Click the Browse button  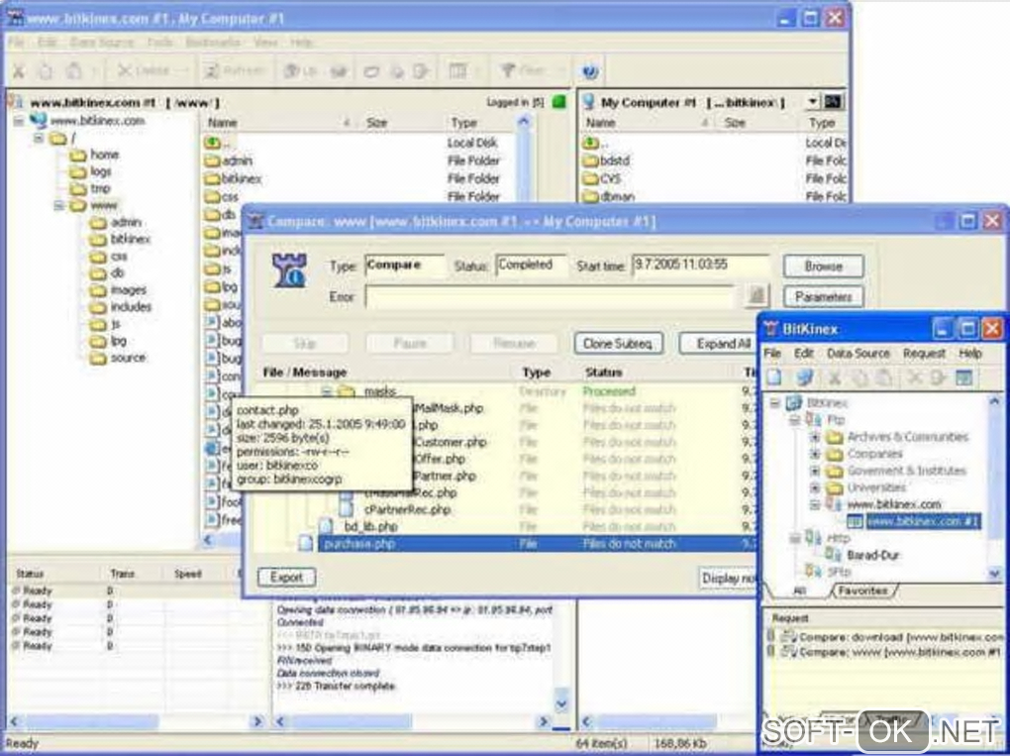tap(823, 267)
